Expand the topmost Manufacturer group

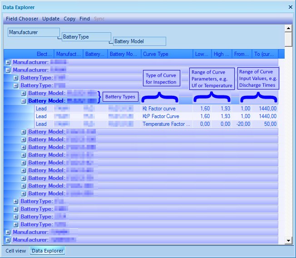pos(8,62)
